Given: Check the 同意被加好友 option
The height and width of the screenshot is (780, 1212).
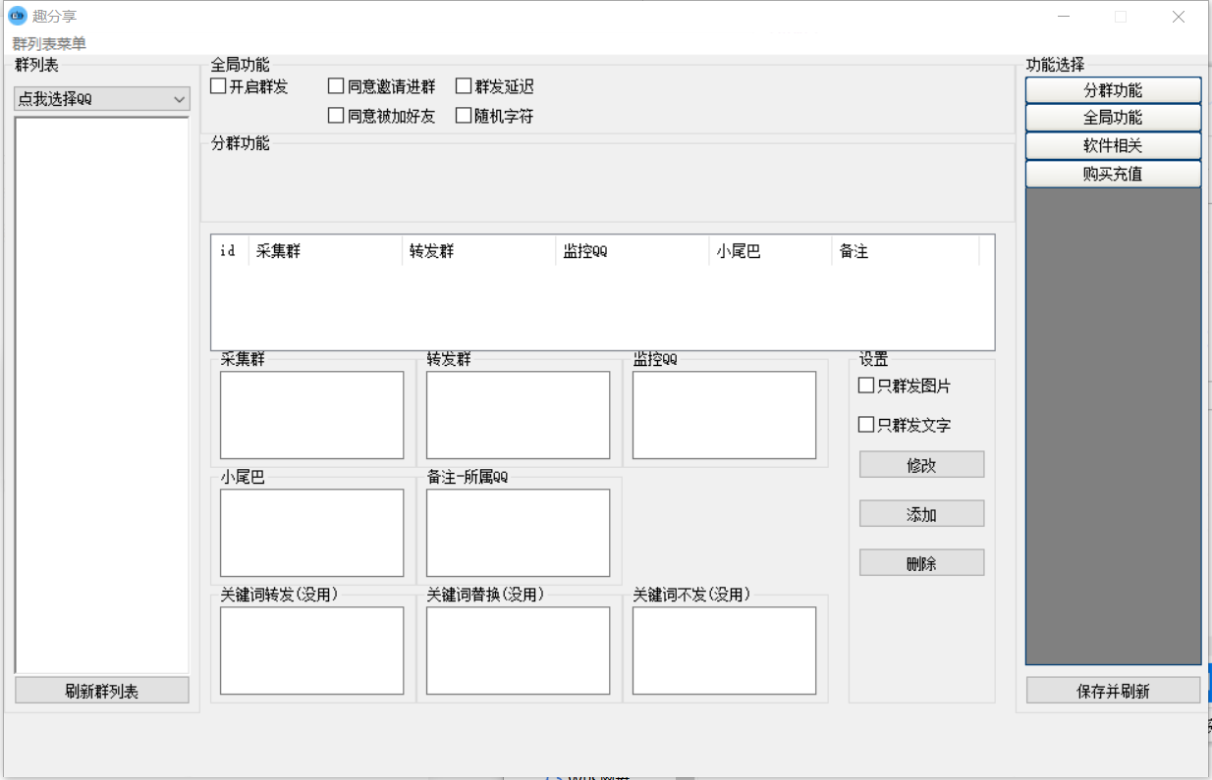Looking at the screenshot, I should coord(336,117).
